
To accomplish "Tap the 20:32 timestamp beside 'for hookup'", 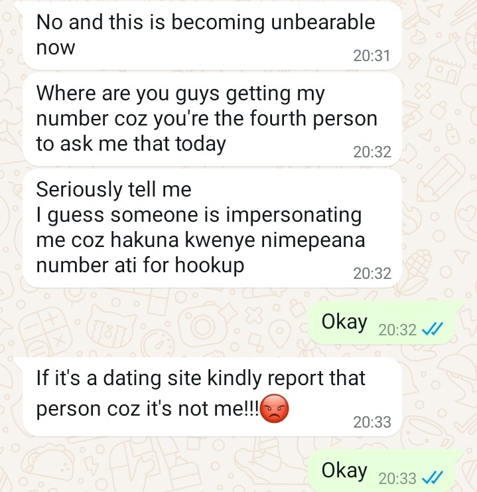I will click(x=372, y=274).
